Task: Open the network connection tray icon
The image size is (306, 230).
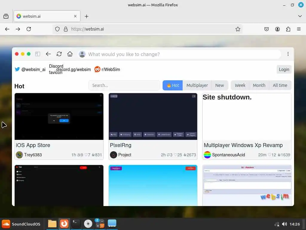Action: tap(277, 224)
